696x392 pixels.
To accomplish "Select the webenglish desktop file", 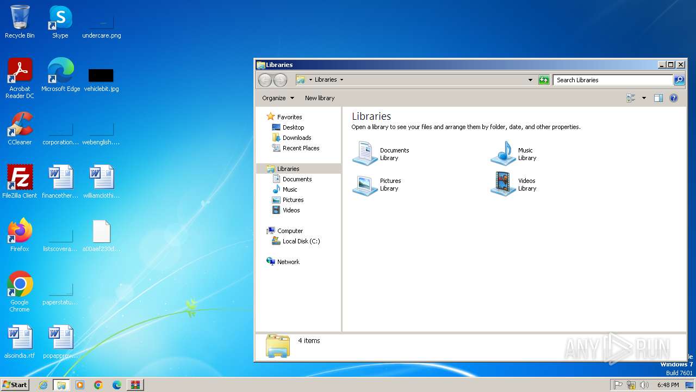I will coord(101,133).
